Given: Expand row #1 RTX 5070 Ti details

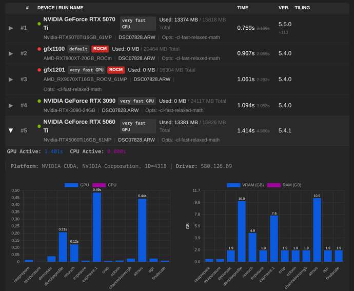Looking at the screenshot, I should (x=11, y=28).
